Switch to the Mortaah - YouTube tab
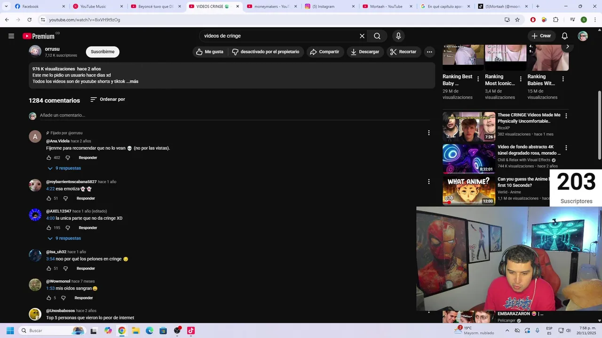The height and width of the screenshot is (338, 602). [x=388, y=7]
